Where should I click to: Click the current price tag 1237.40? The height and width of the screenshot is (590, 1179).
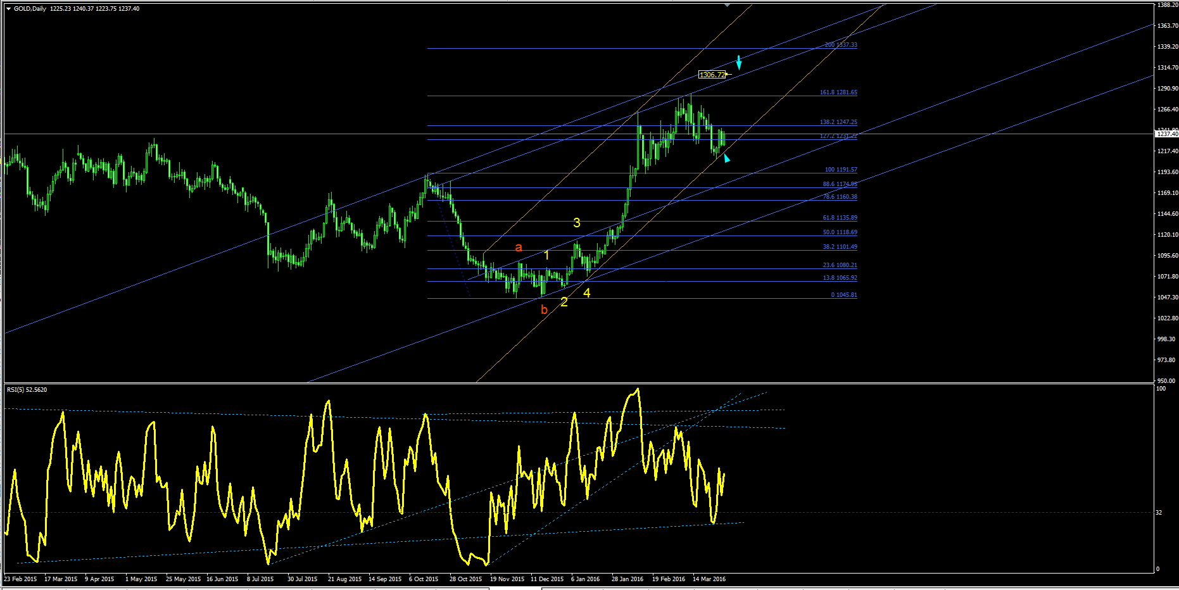point(1167,134)
